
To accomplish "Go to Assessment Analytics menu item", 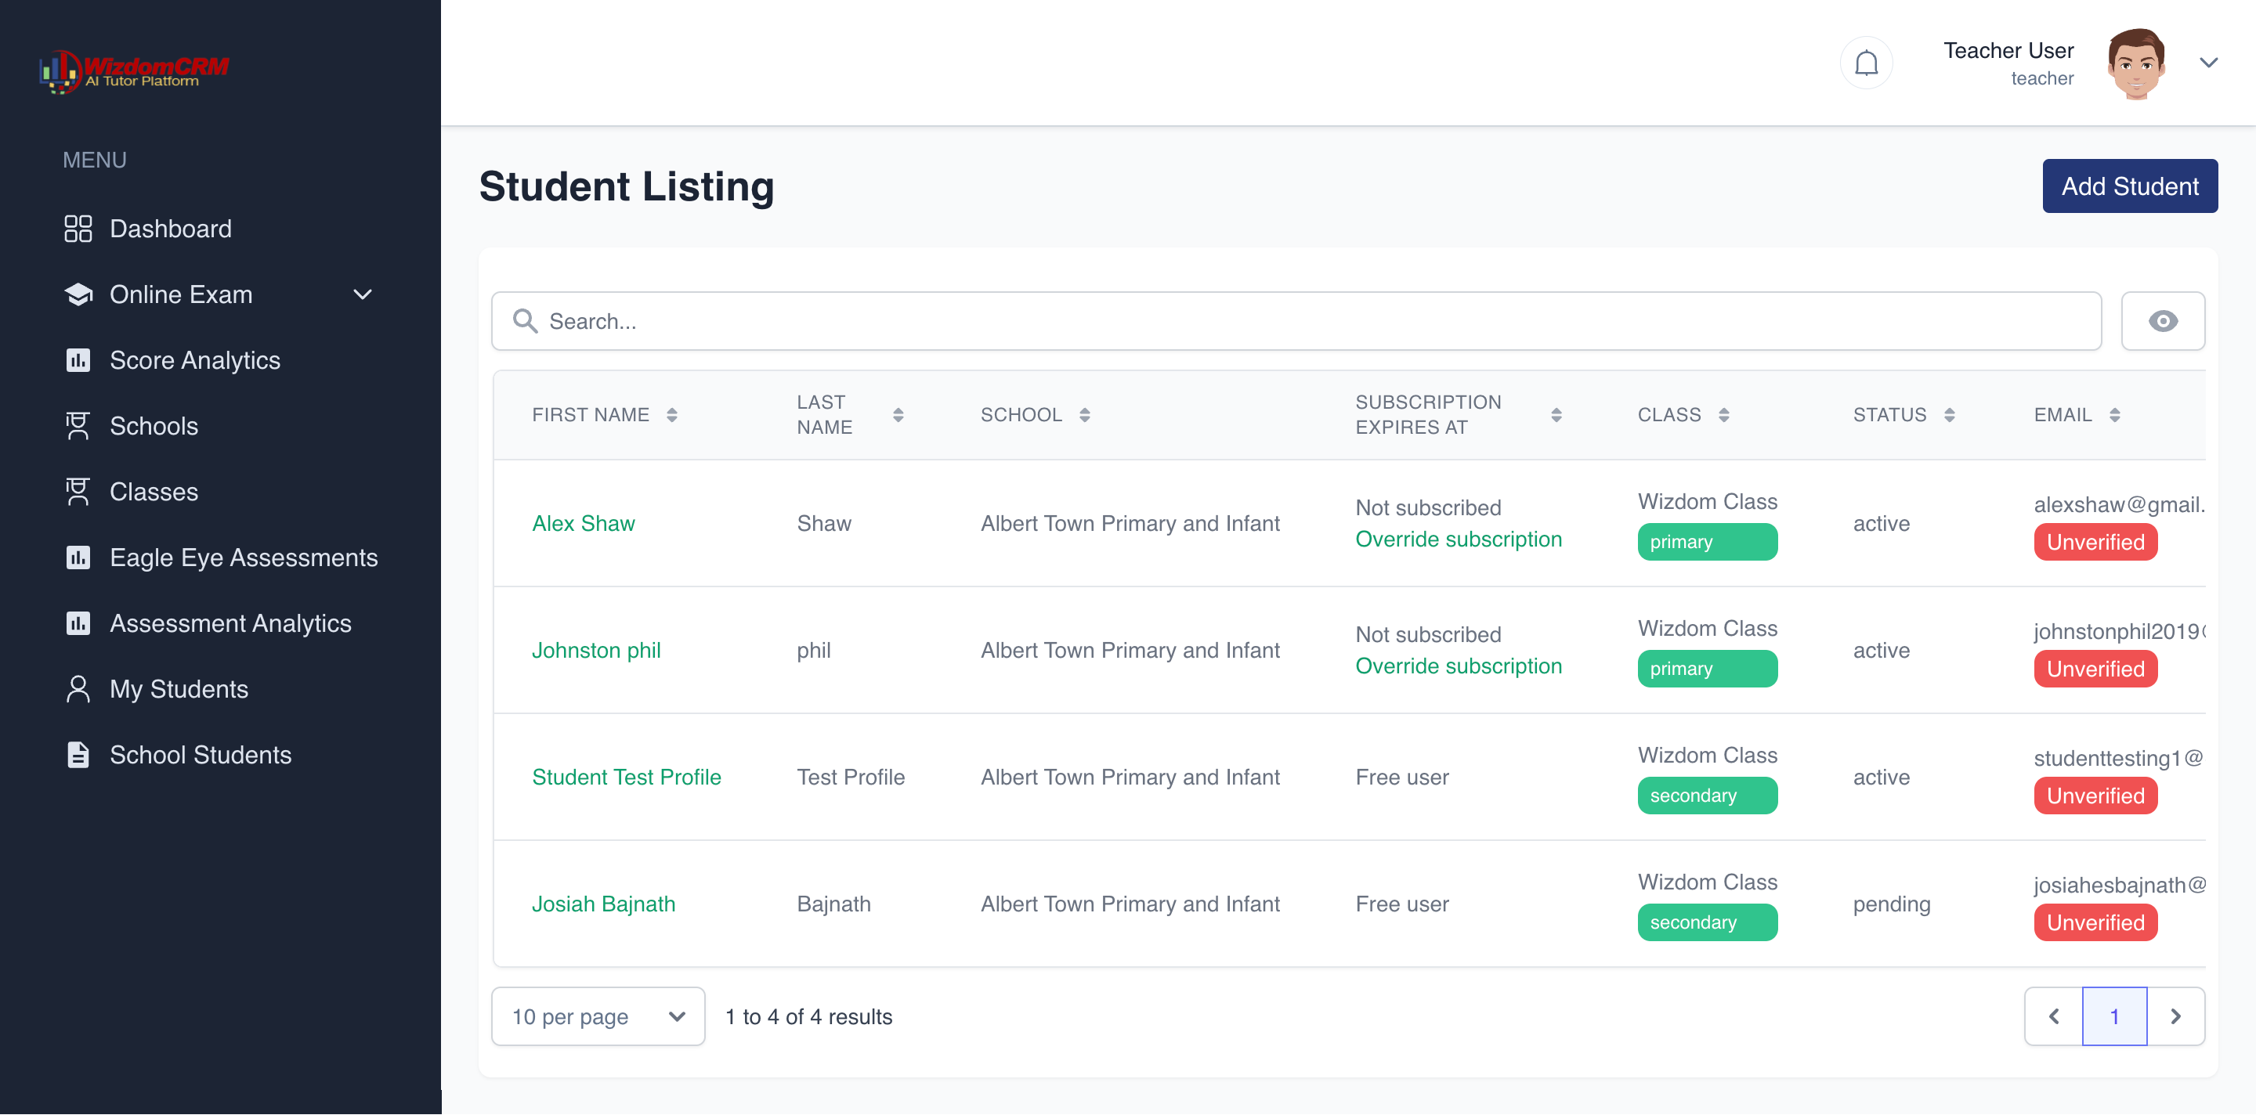I will point(230,623).
